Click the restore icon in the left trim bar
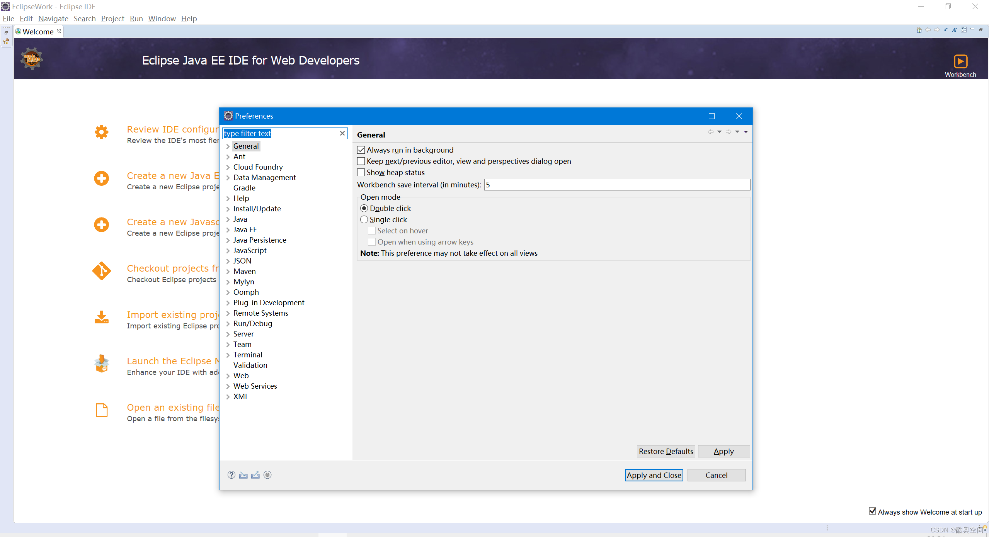 click(x=6, y=33)
